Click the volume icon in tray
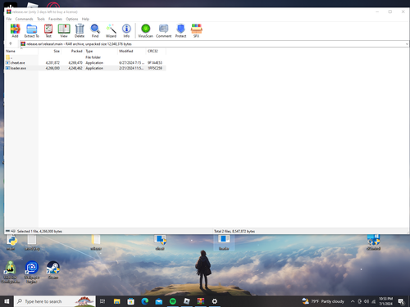Image resolution: width=410 pixels, height=307 pixels. pyautogui.click(x=367, y=301)
